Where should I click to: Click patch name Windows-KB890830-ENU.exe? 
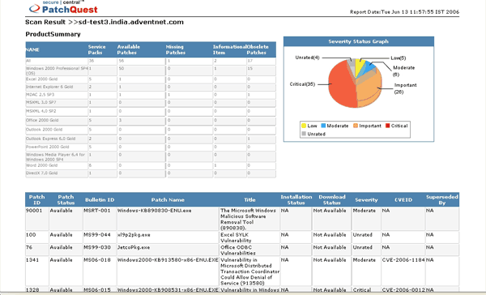tap(154, 211)
